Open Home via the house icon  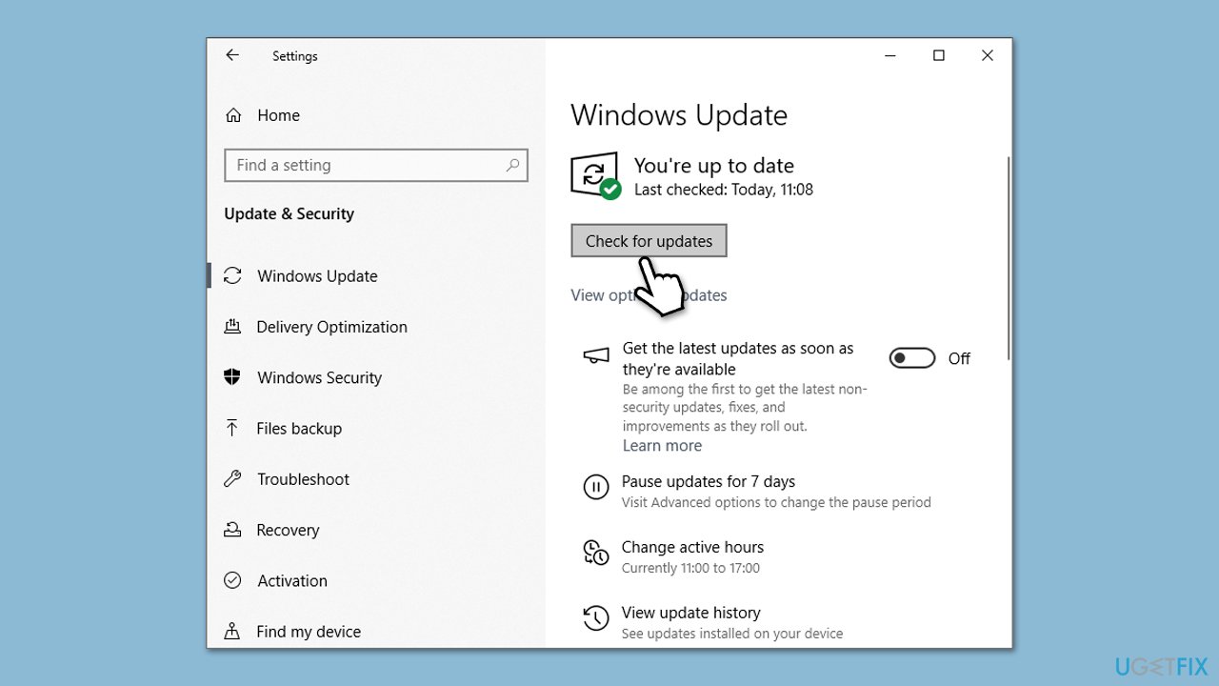point(233,115)
